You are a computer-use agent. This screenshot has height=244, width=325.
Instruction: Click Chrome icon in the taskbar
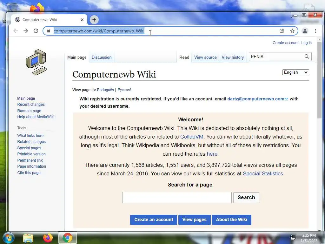click(x=68, y=238)
